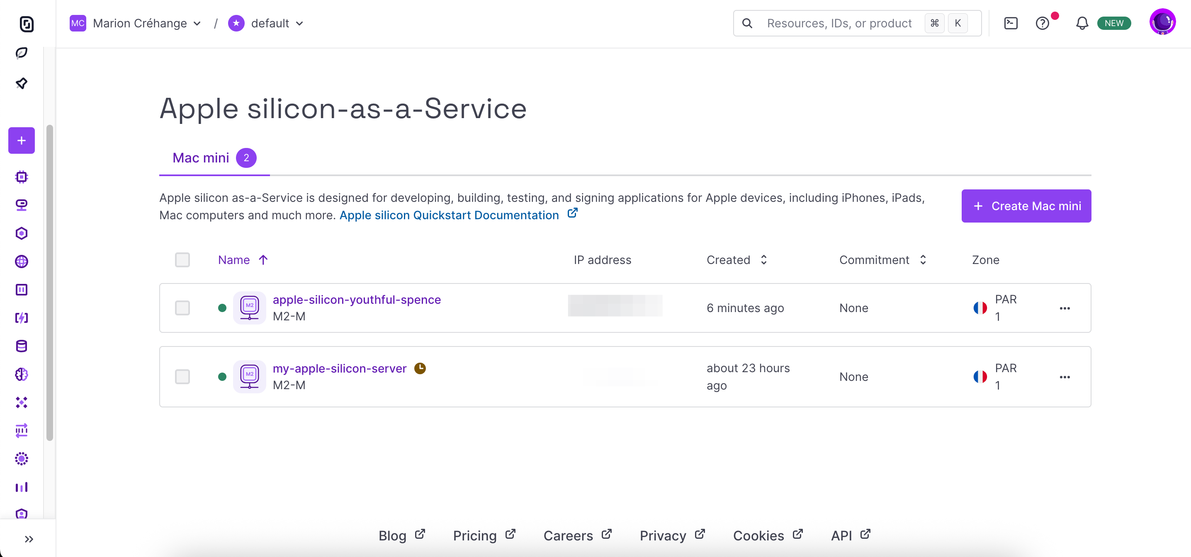Open actions menu for apple-silicon-youthful-spence
1191x557 pixels.
[x=1065, y=308]
